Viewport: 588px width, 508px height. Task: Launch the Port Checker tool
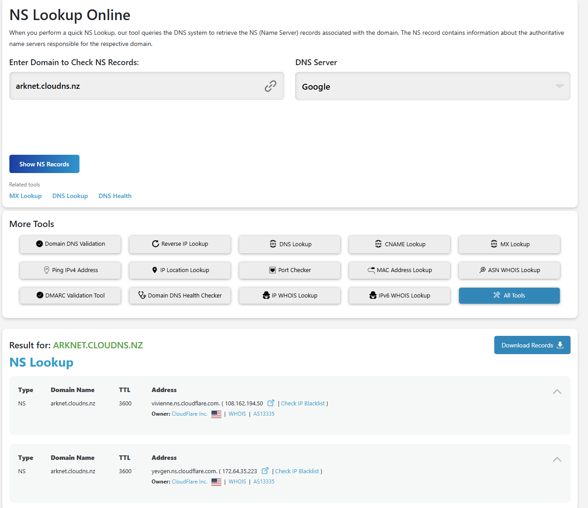290,270
